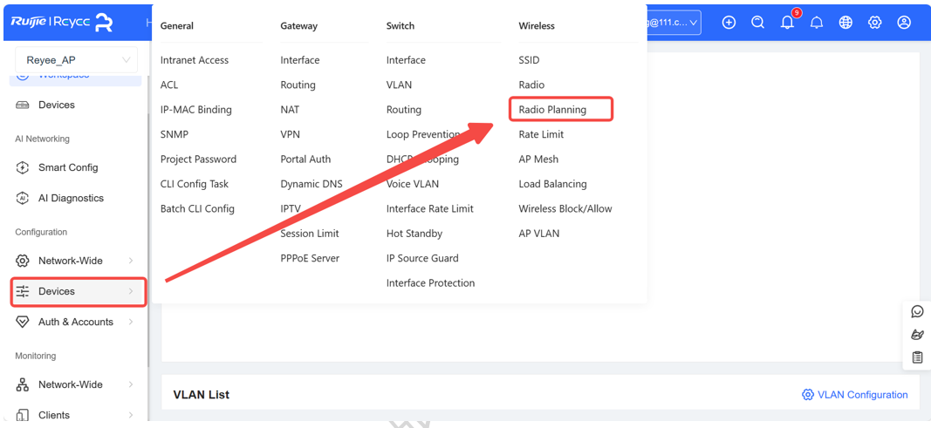Open VLAN under Switch column

pos(399,85)
